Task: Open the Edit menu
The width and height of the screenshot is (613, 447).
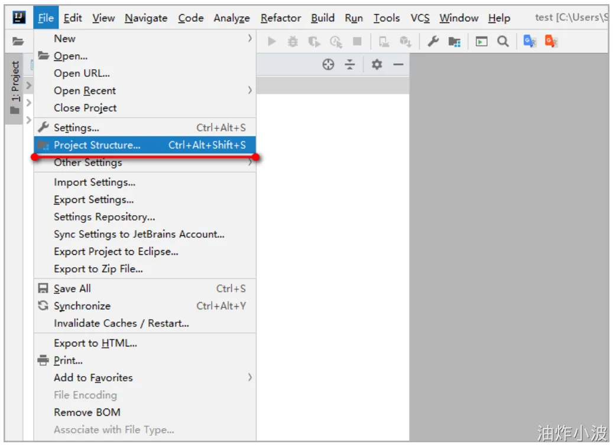Action: pos(73,18)
